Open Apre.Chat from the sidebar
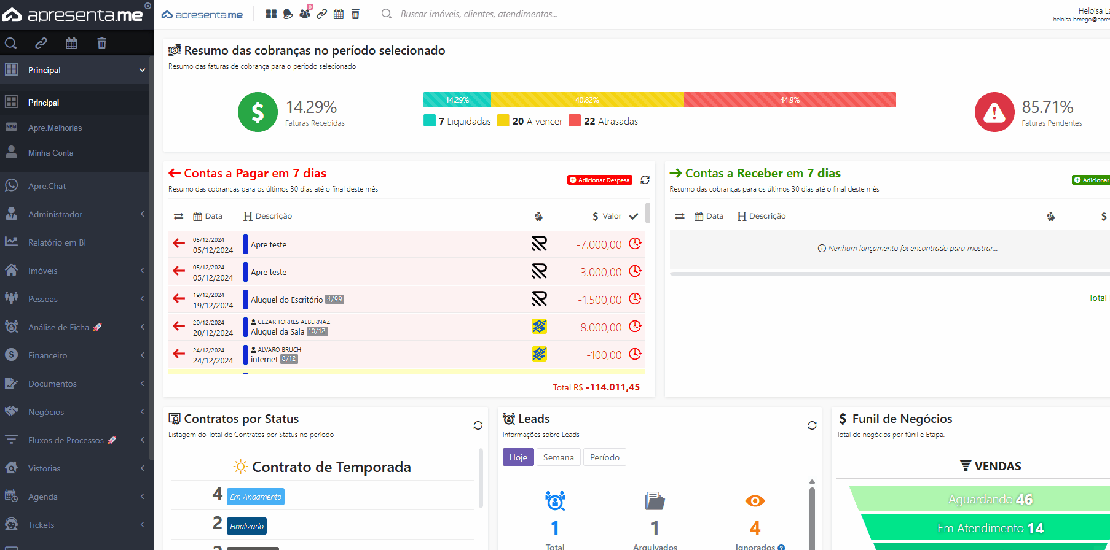This screenshot has width=1110, height=550. (x=47, y=186)
